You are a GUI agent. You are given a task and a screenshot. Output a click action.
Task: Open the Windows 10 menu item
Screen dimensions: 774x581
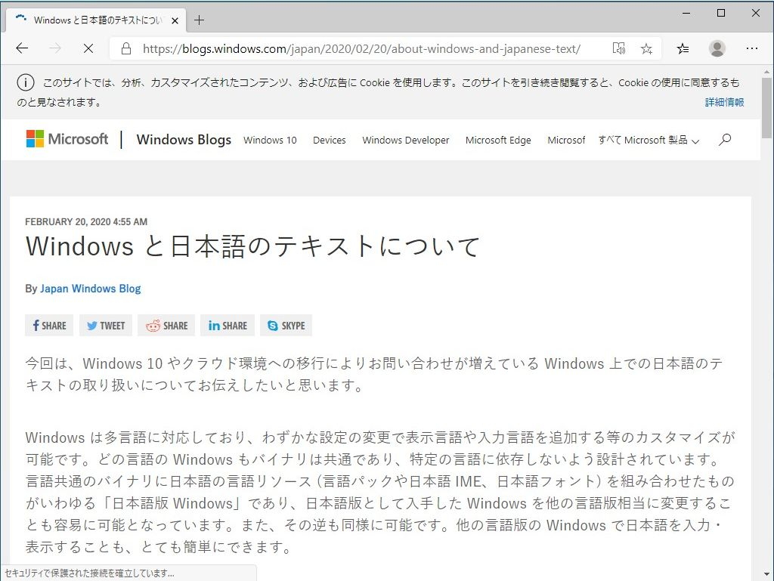point(270,140)
